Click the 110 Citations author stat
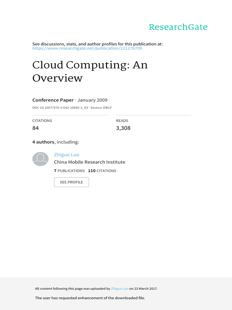 pos(102,171)
